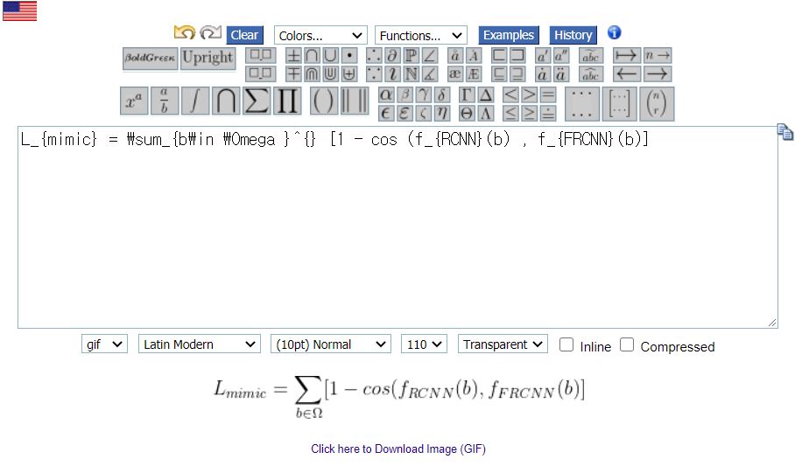The width and height of the screenshot is (795, 466).
Task: Insert an integral symbol
Action: [195, 101]
